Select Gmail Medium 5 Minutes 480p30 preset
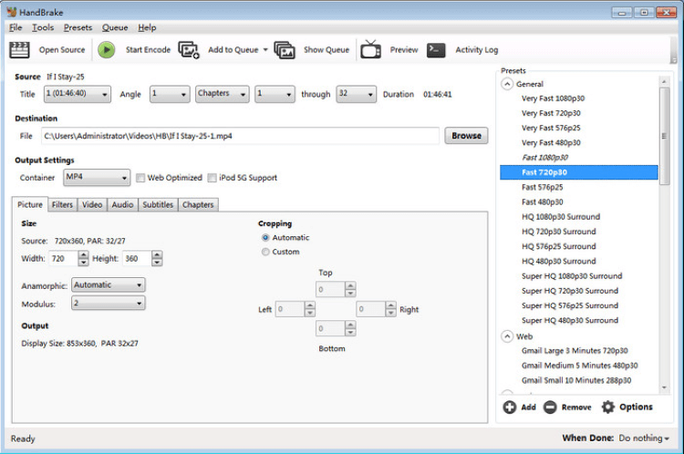684x454 pixels. [x=579, y=366]
